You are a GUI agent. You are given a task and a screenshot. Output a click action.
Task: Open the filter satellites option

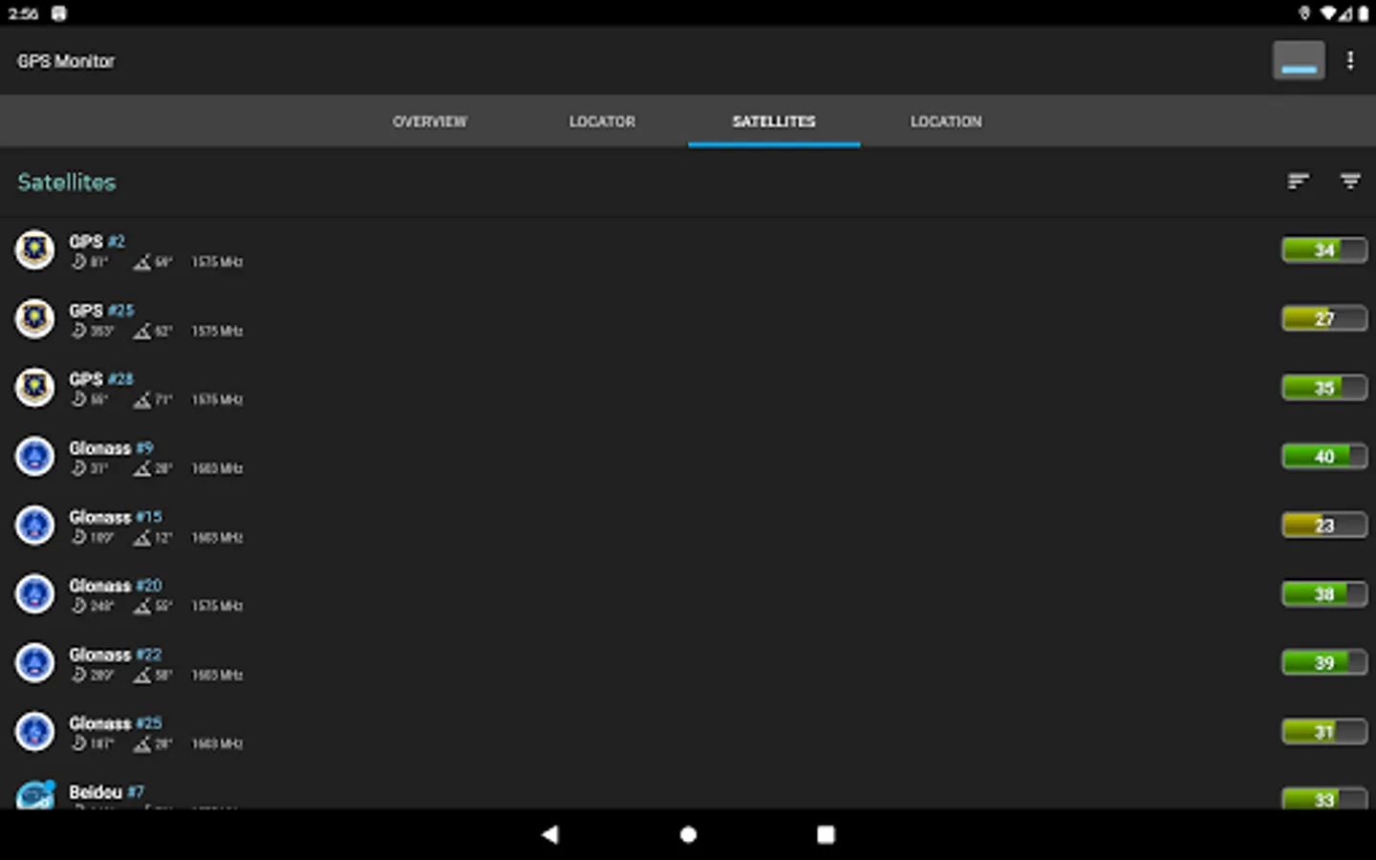1349,181
